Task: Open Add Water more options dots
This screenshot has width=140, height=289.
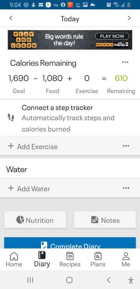Action: (126, 188)
